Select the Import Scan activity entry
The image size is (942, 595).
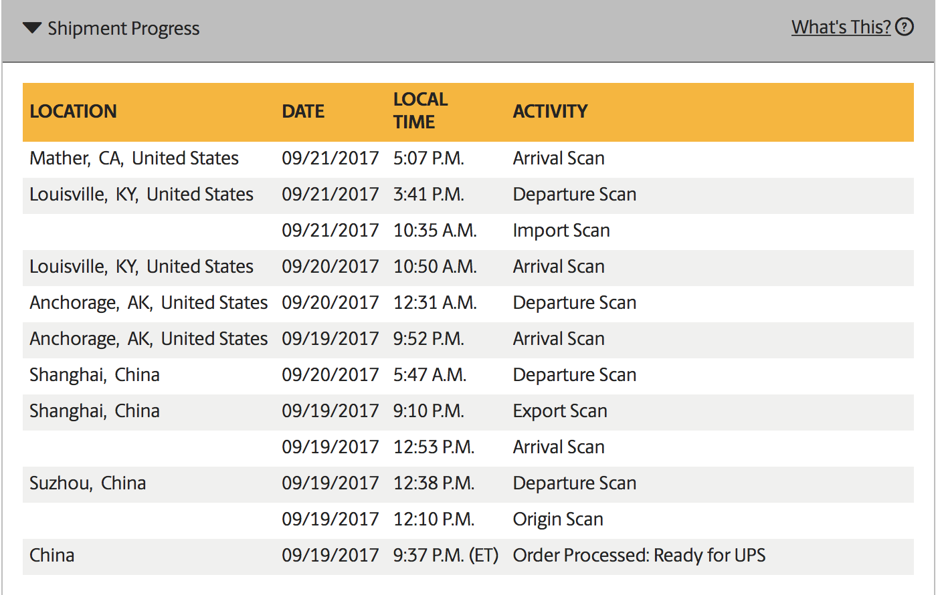[x=561, y=231]
